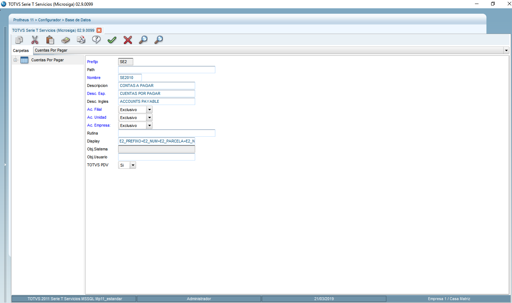
Task: Click the left side panel expand arrow
Action: [x=5, y=164]
